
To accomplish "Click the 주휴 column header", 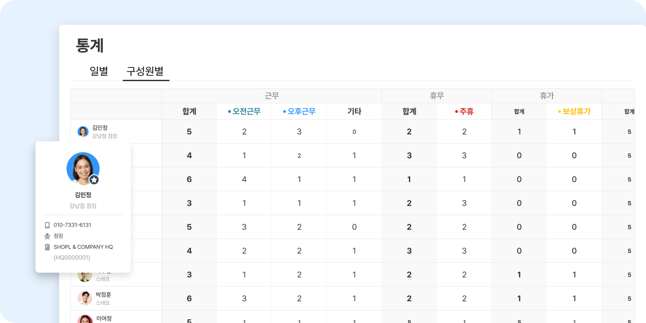I will click(464, 111).
